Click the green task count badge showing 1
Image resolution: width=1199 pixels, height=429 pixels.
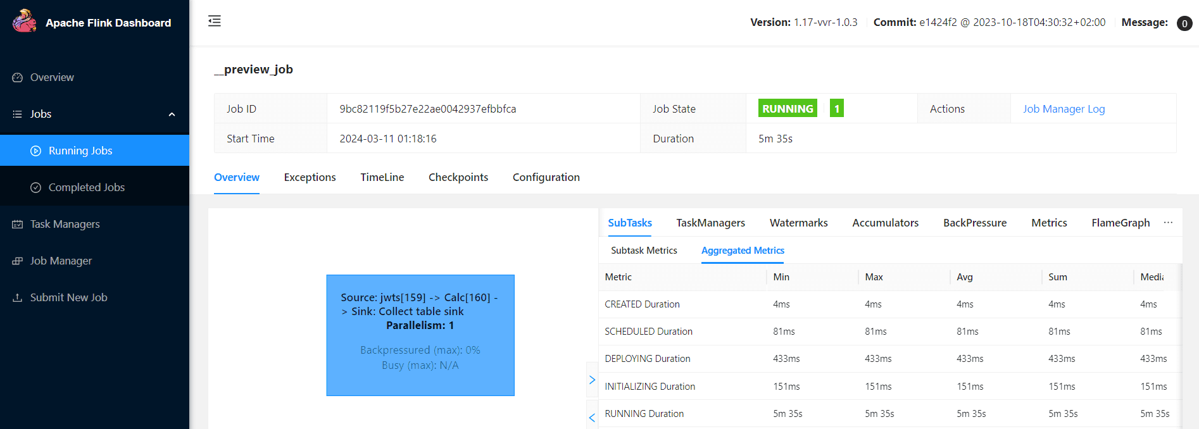[837, 108]
